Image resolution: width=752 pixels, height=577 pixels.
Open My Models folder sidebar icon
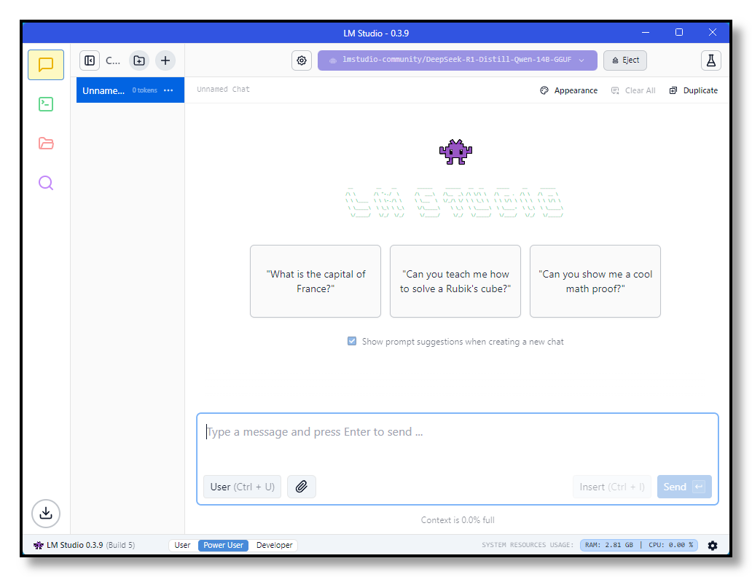46,144
